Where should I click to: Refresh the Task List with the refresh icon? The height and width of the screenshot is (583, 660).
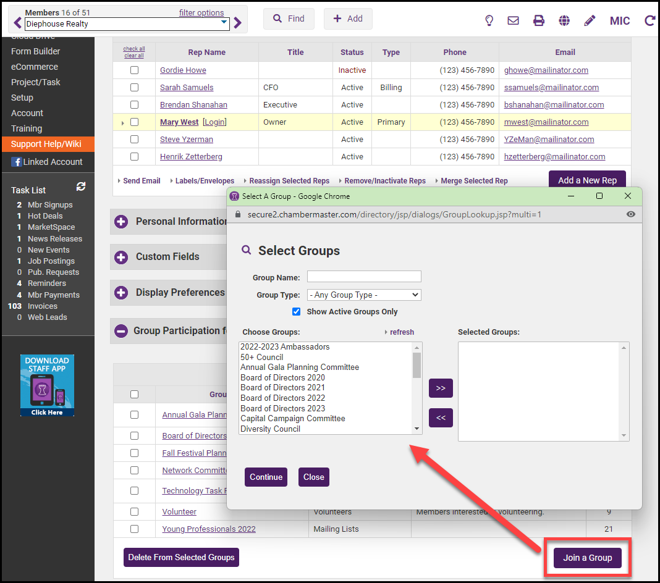81,187
